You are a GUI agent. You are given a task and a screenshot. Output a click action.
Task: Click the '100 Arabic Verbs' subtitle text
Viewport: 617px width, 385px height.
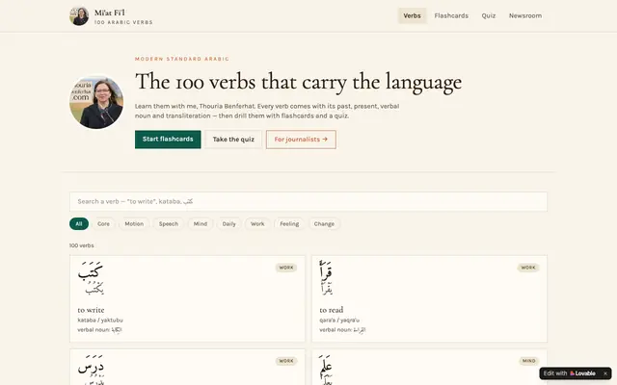pos(123,22)
